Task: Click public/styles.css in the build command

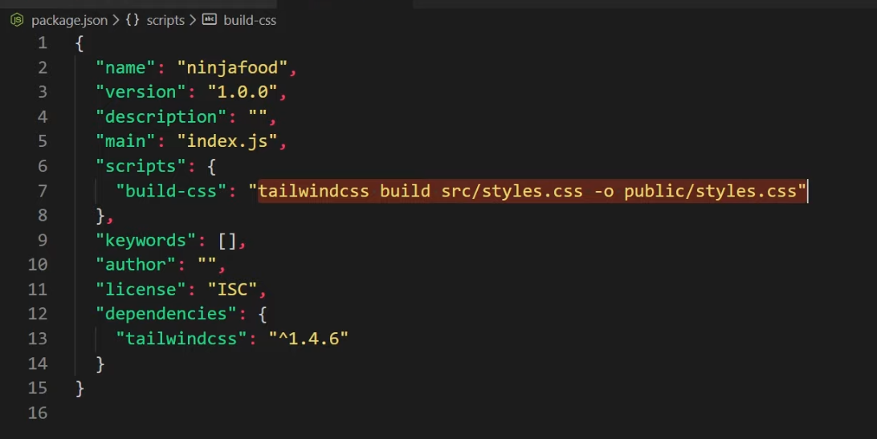Action: point(710,191)
